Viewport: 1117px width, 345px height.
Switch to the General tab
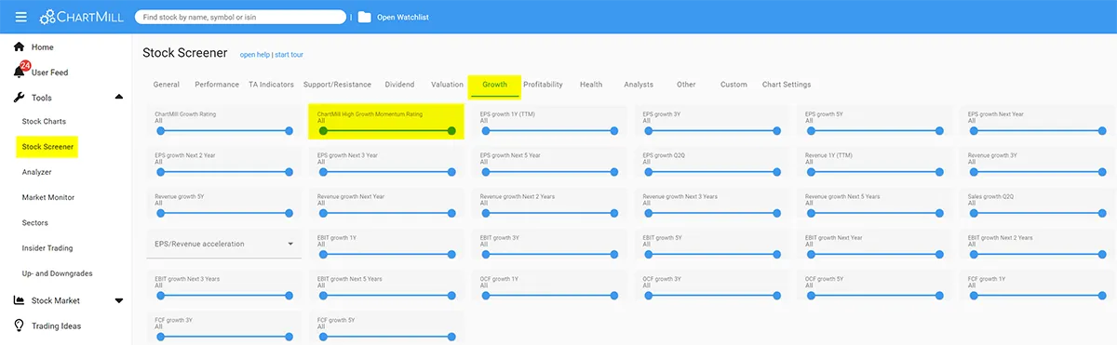coord(166,85)
